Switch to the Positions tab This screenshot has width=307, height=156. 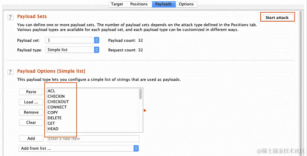(139, 4)
